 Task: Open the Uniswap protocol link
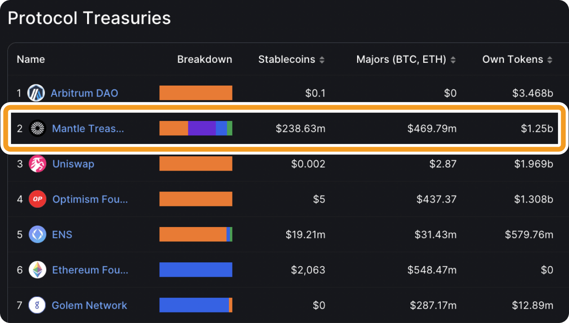coord(73,164)
